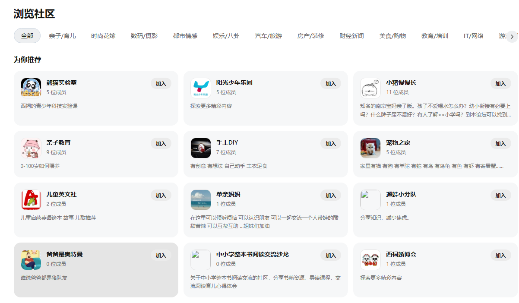Join the 中小学整本书阅读交流沙龙 community
Viewport: 519px width, 303px height.
pos(331,256)
